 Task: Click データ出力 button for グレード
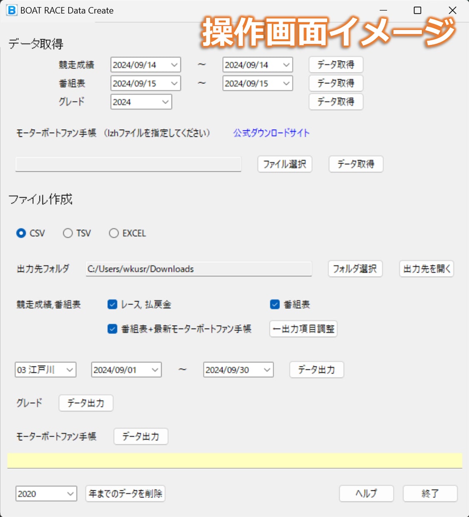86,403
